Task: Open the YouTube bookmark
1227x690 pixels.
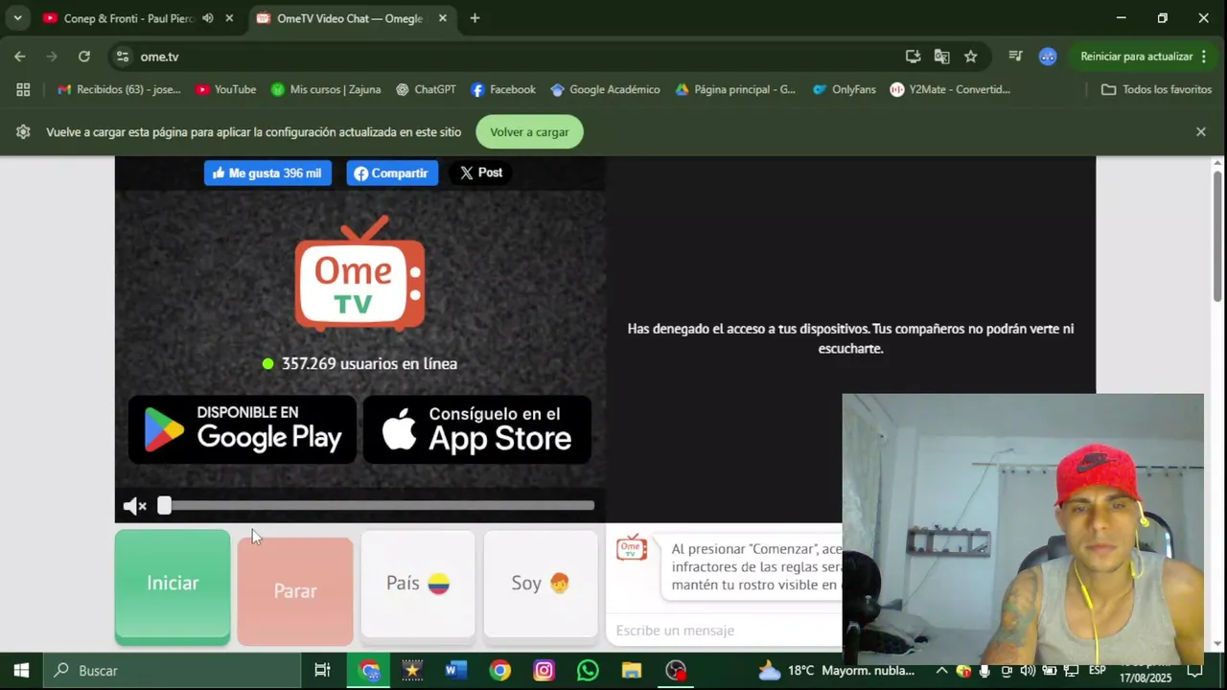Action: [x=225, y=89]
